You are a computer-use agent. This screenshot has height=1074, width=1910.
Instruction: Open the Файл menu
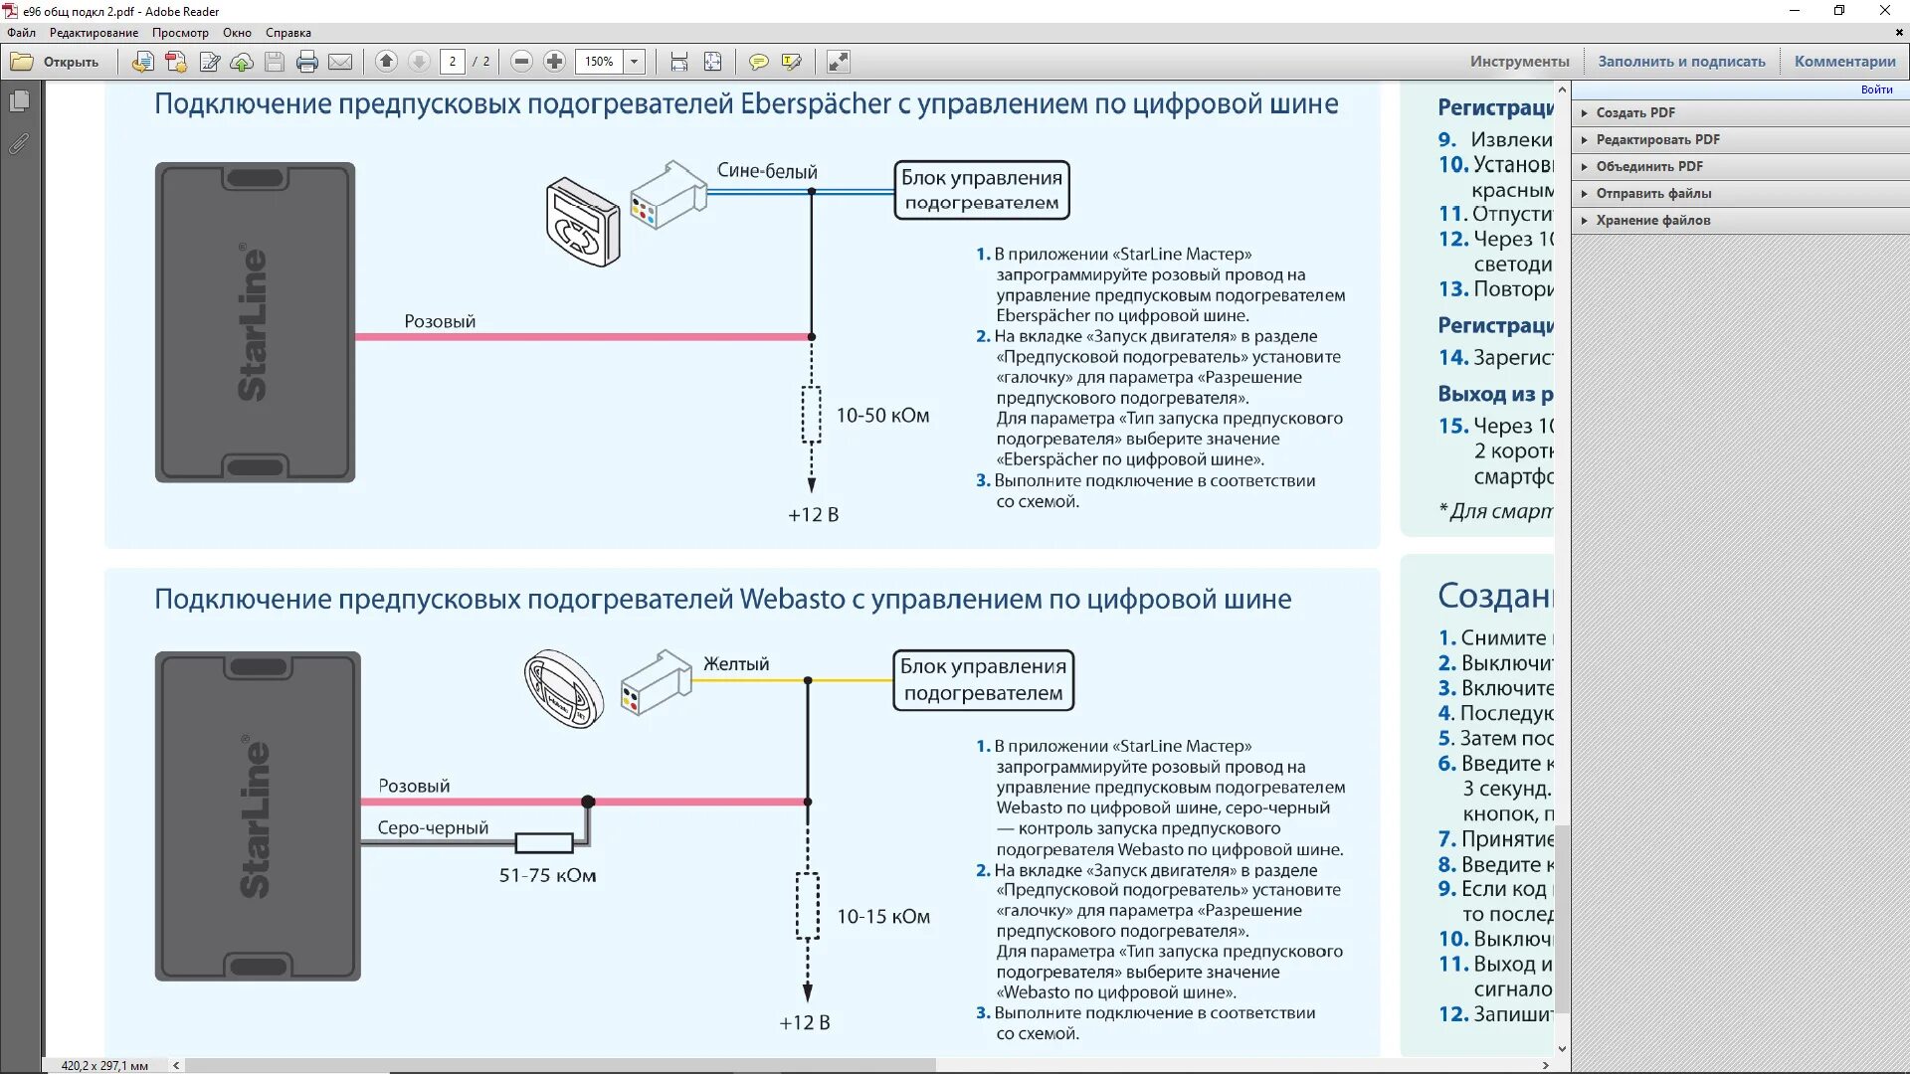click(x=22, y=32)
